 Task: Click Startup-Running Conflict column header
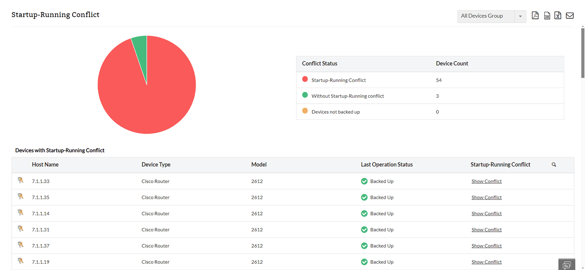point(500,165)
